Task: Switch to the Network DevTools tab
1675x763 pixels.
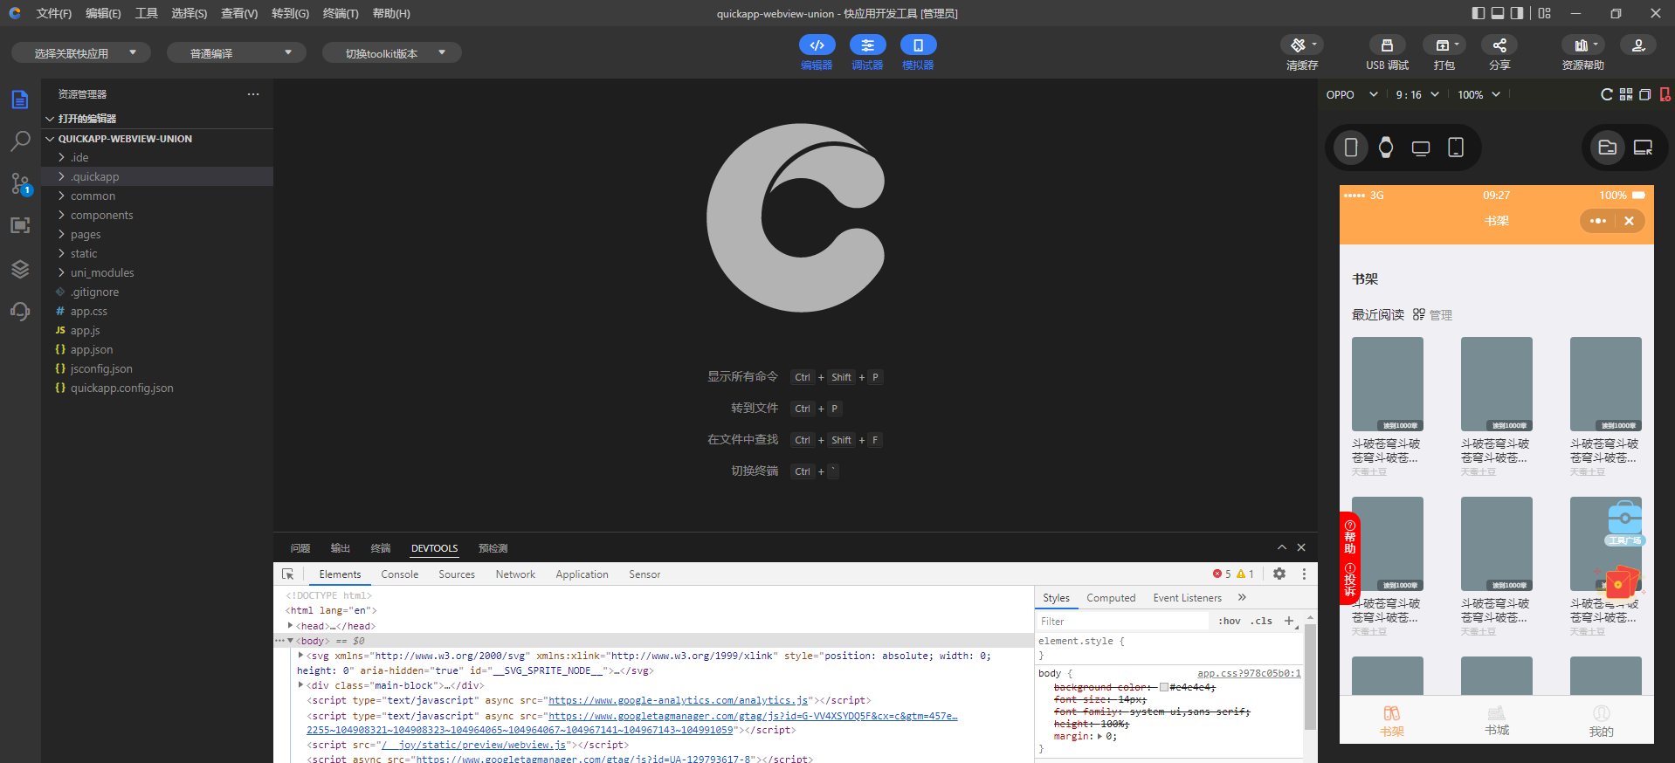Action: (515, 574)
